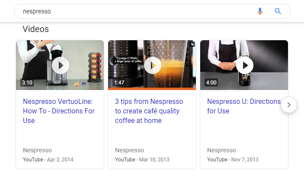Click the 'YouTube - Mar 18, 2013' source line
Image resolution: width=304 pixels, height=177 pixels.
142,160
